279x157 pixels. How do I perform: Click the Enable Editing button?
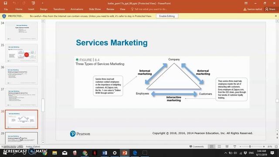point(167,16)
